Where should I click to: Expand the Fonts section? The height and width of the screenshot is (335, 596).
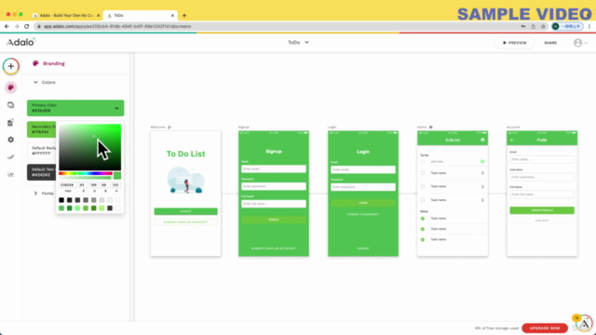[44, 194]
